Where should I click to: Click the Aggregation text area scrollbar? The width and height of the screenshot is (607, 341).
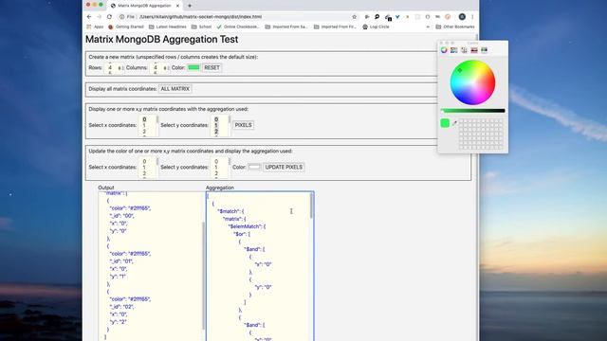311,206
